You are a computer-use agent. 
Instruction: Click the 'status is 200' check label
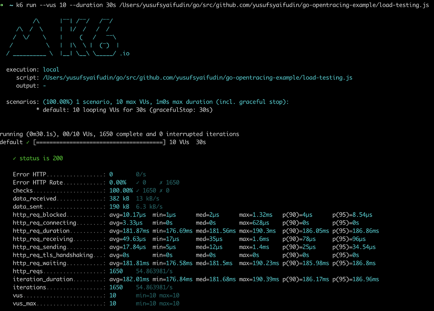[40, 158]
